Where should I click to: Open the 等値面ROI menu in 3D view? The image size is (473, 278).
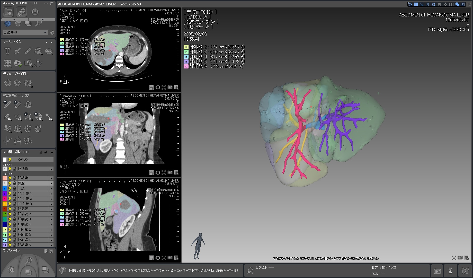[200, 12]
